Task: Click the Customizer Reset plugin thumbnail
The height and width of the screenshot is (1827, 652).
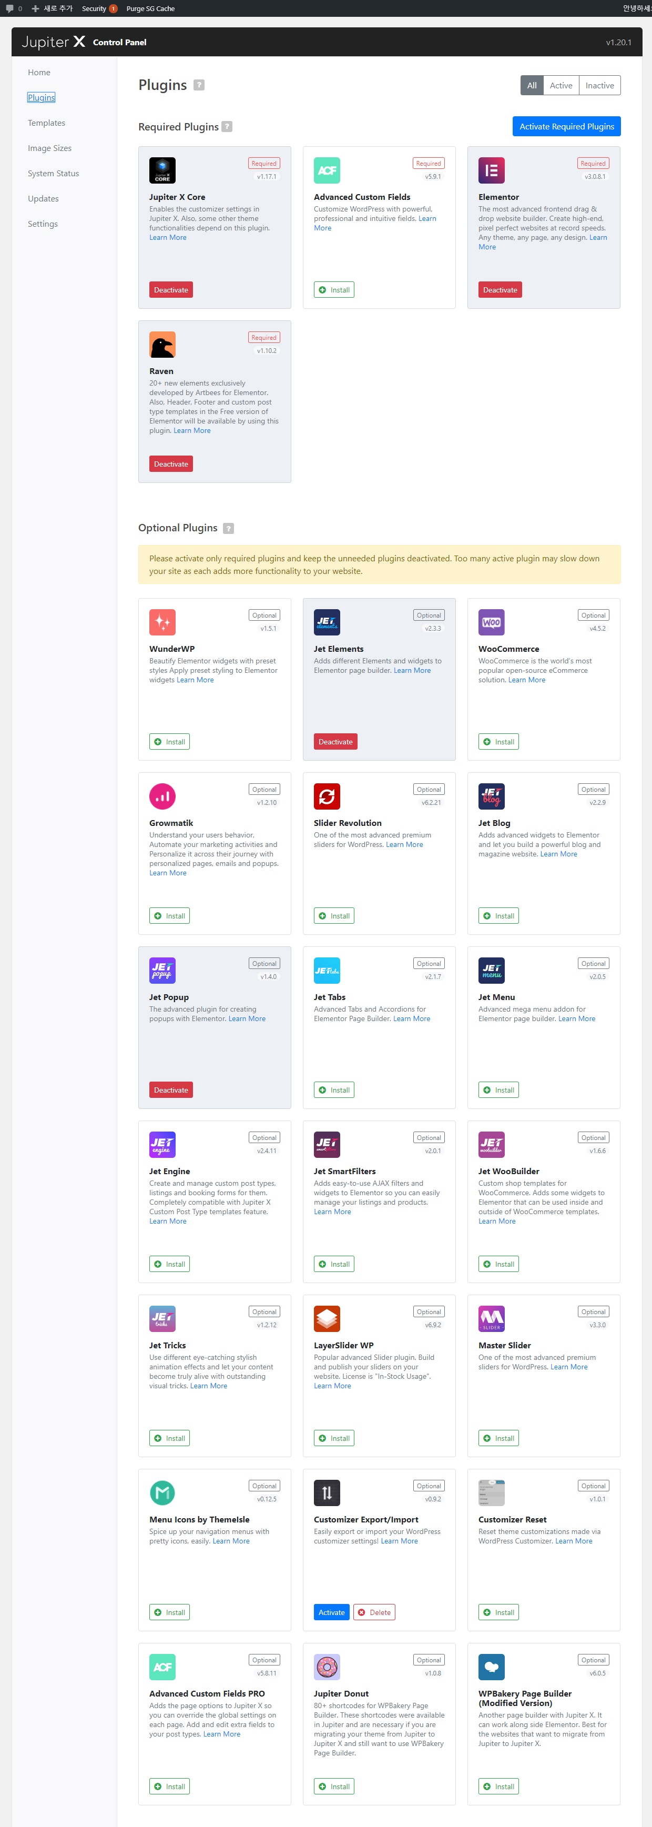Action: point(491,1493)
